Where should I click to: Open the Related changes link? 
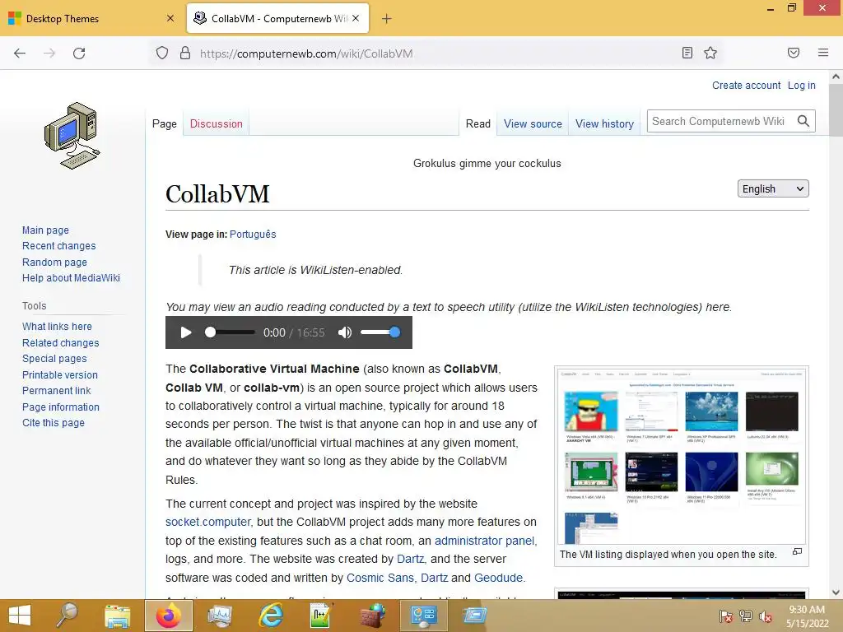tap(61, 342)
